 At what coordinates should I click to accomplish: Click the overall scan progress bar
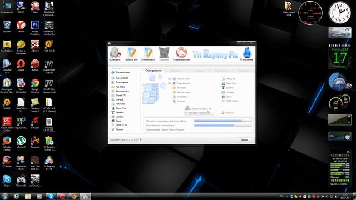point(222,125)
